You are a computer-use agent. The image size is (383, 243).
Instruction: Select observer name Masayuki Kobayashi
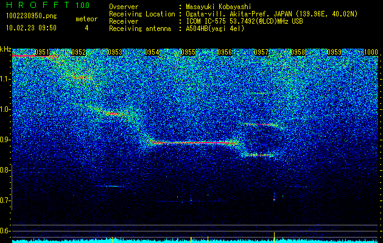219,7
